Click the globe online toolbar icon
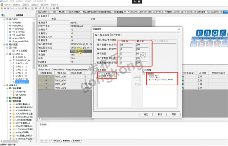Screen dimensions: 228x146 coord(54,8)
